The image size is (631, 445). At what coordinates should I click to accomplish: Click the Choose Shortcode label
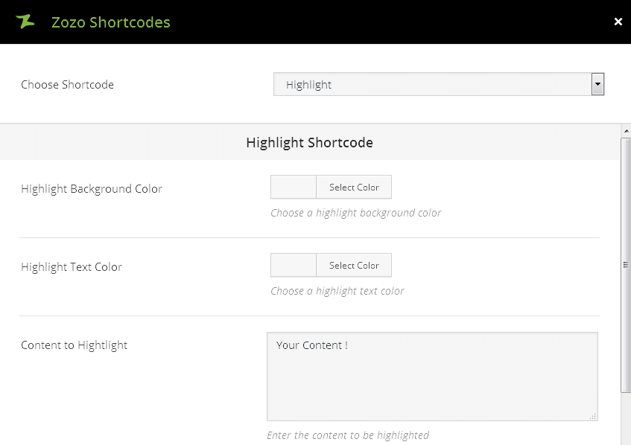click(x=68, y=85)
